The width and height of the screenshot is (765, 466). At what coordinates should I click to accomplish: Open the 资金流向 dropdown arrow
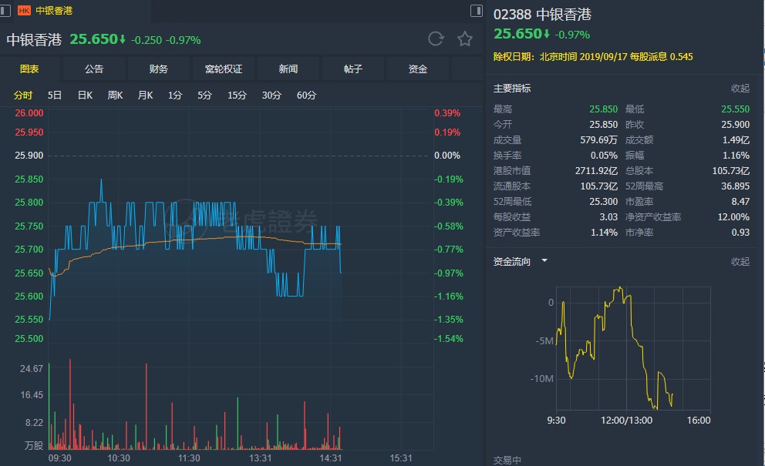[x=544, y=261]
